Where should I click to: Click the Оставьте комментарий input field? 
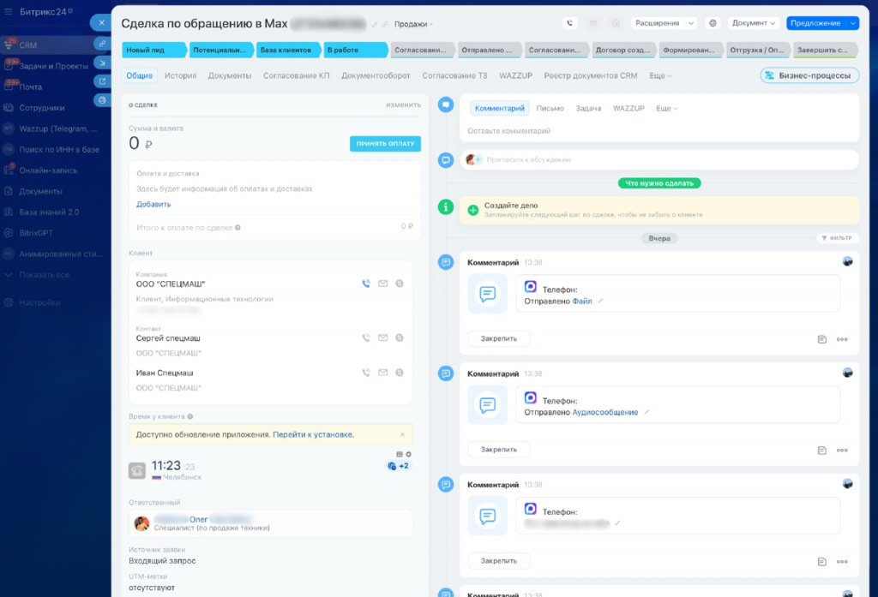659,131
